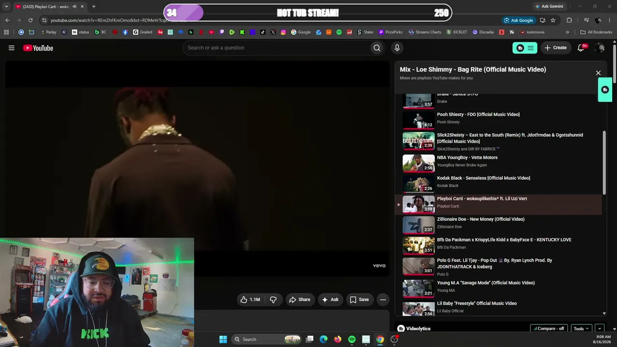Like the video with 1.1M likes
This screenshot has width=617, height=347.
point(251,300)
